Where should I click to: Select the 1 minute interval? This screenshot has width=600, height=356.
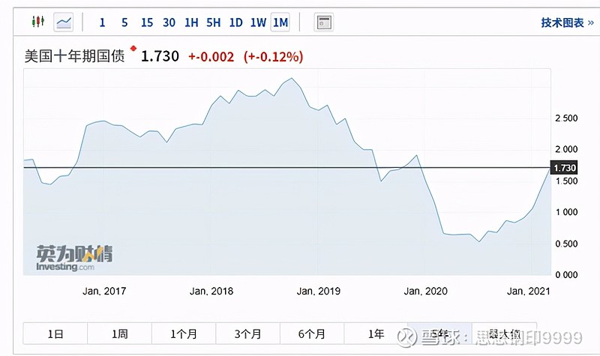point(102,22)
